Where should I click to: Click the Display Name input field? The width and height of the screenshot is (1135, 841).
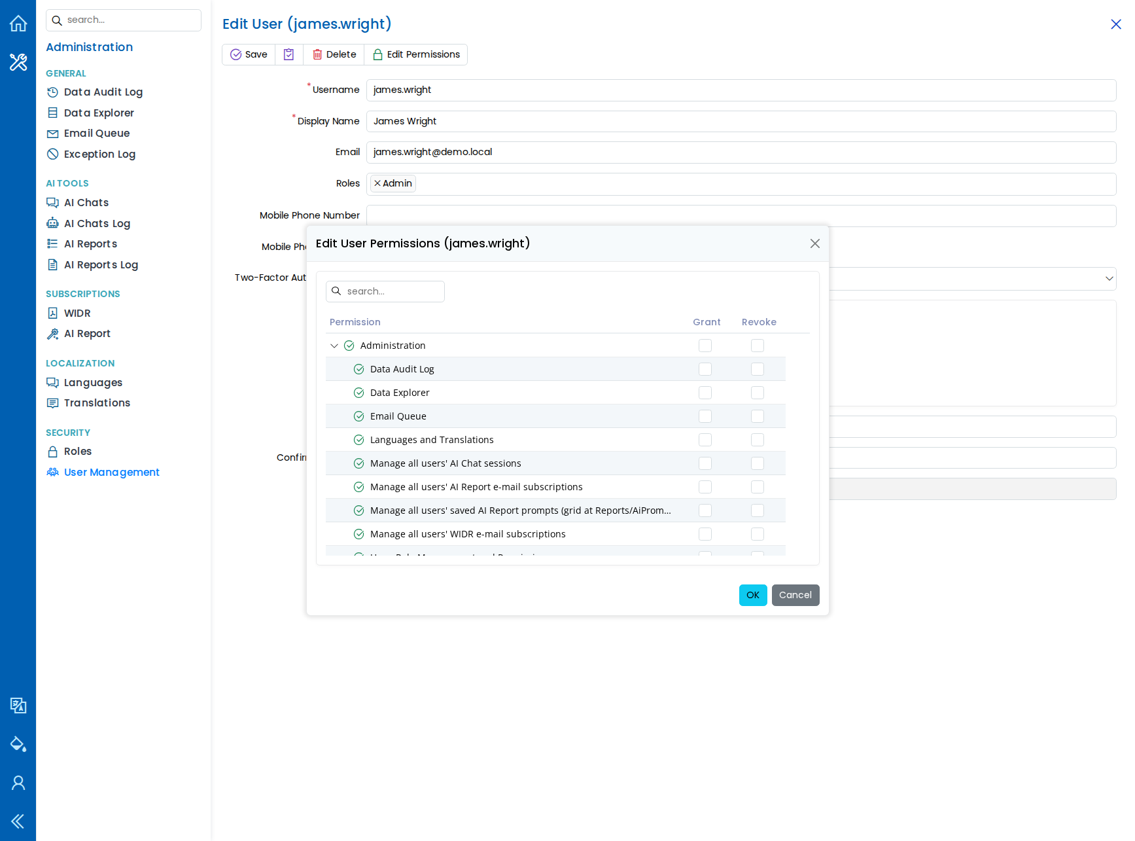[741, 121]
